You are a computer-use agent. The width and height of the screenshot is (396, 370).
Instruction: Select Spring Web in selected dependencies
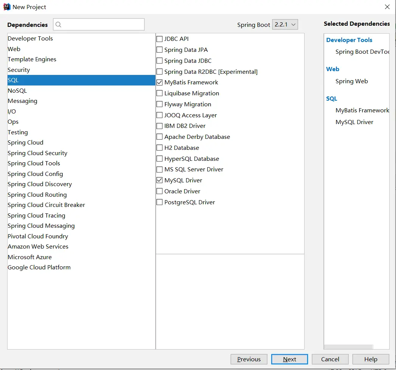click(351, 81)
